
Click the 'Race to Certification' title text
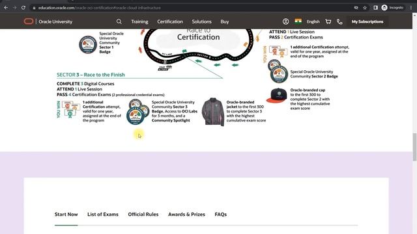point(198,34)
